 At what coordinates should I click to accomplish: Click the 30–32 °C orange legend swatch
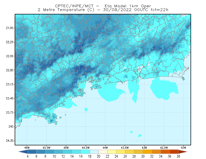tap(147, 152)
